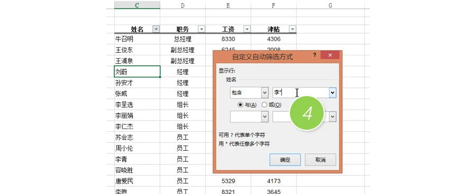
Task: Select cell containing 牛召明
Action: 137,39
